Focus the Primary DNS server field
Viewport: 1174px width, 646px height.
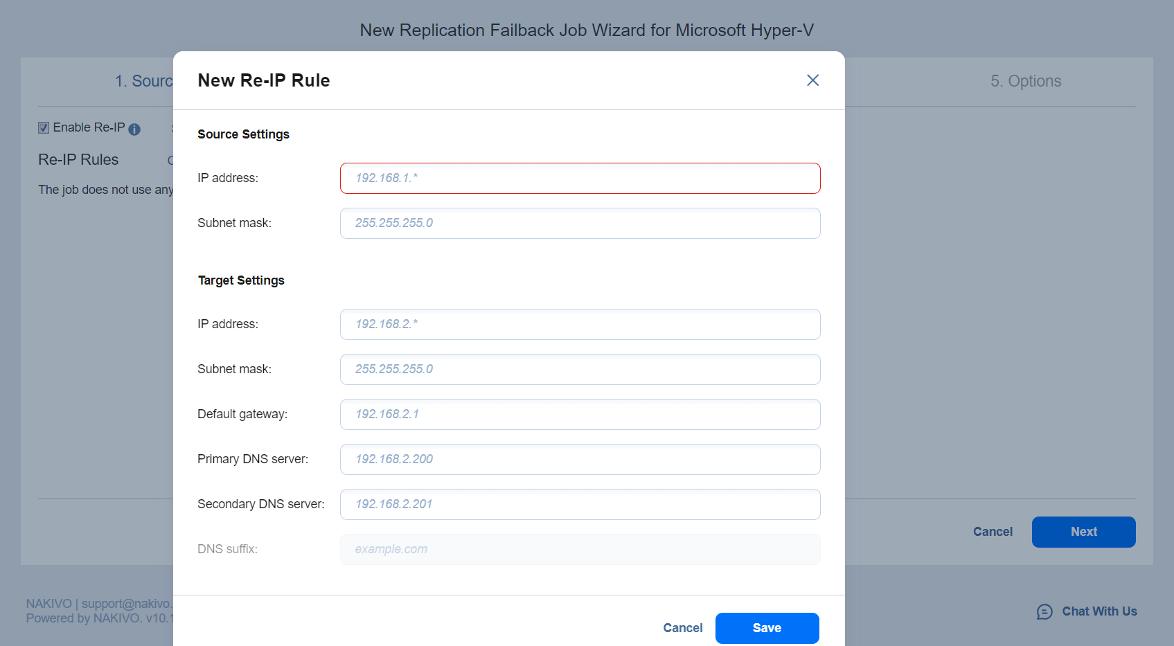click(580, 460)
